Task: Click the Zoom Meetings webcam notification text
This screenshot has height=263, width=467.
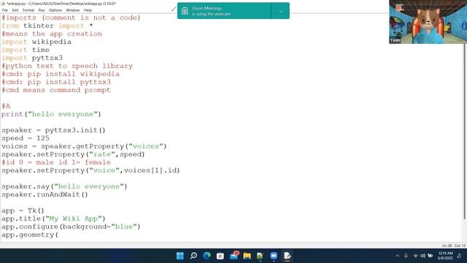Action: (211, 11)
